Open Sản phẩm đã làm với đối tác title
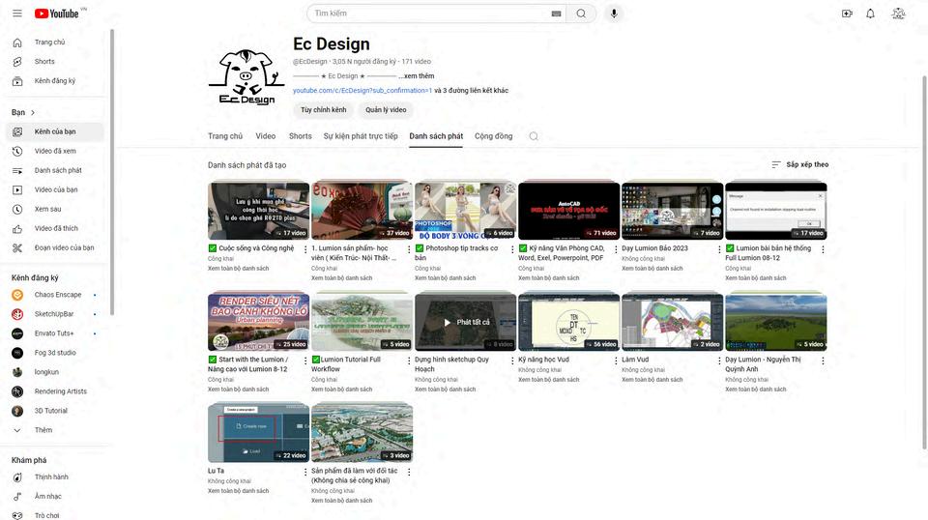The image size is (928, 520). click(355, 476)
